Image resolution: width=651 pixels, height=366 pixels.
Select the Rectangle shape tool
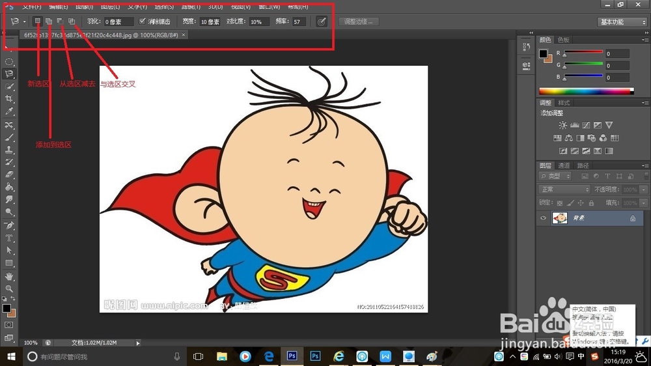point(9,263)
